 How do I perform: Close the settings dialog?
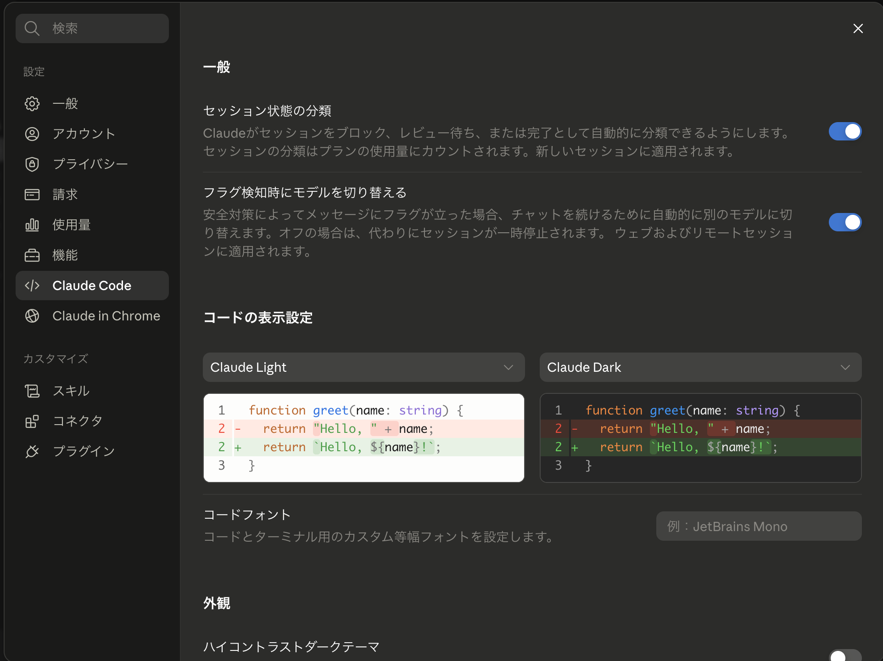pos(858,28)
